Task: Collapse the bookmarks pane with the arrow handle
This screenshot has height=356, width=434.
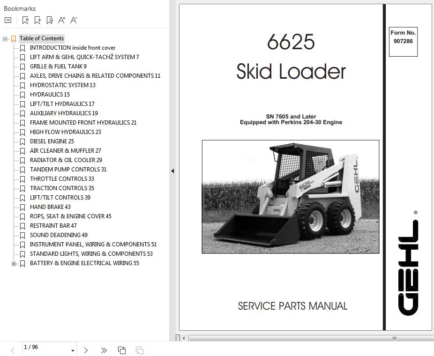Action: point(172,171)
